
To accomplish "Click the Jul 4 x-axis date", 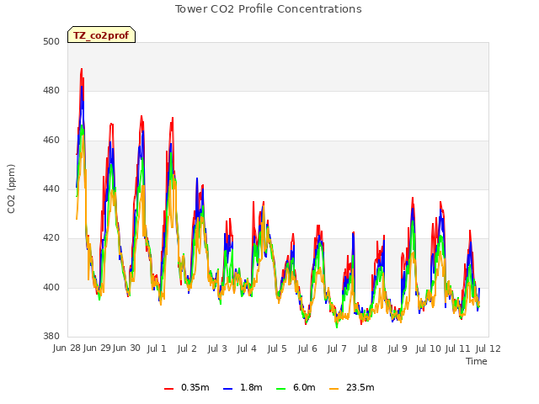I will pos(247,348).
